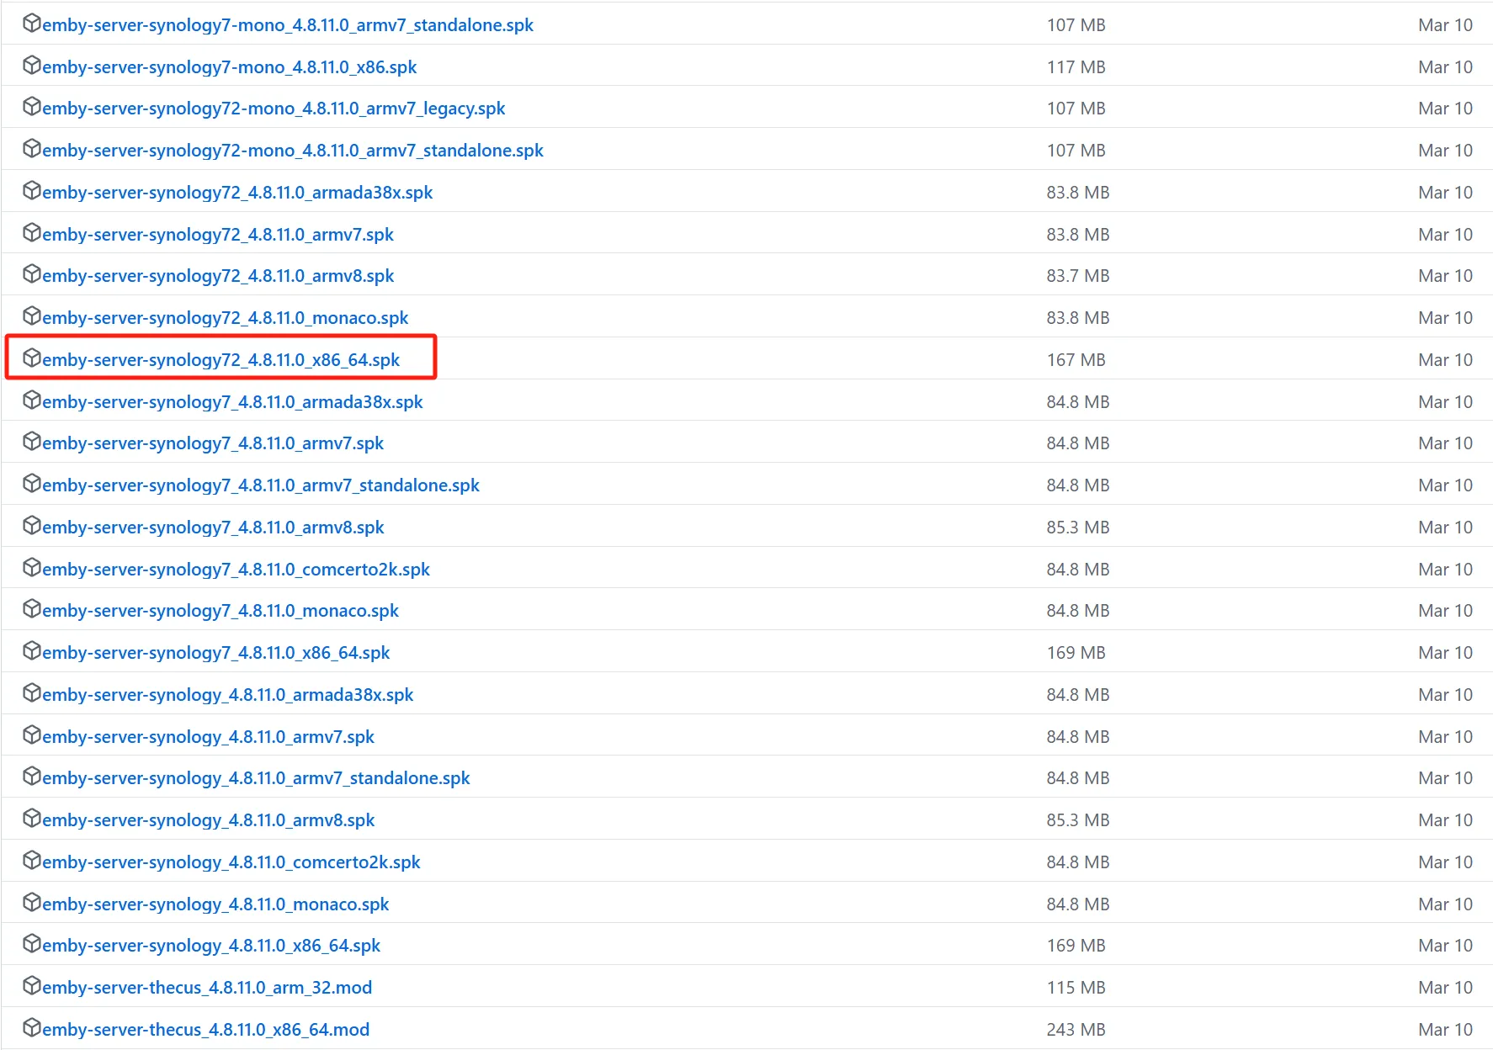The height and width of the screenshot is (1050, 1493).
Task: Click package icon beside thecus x86_64 mod
Action: pyautogui.click(x=32, y=1028)
